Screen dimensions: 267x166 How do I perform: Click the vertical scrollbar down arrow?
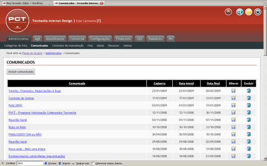(x=265, y=159)
